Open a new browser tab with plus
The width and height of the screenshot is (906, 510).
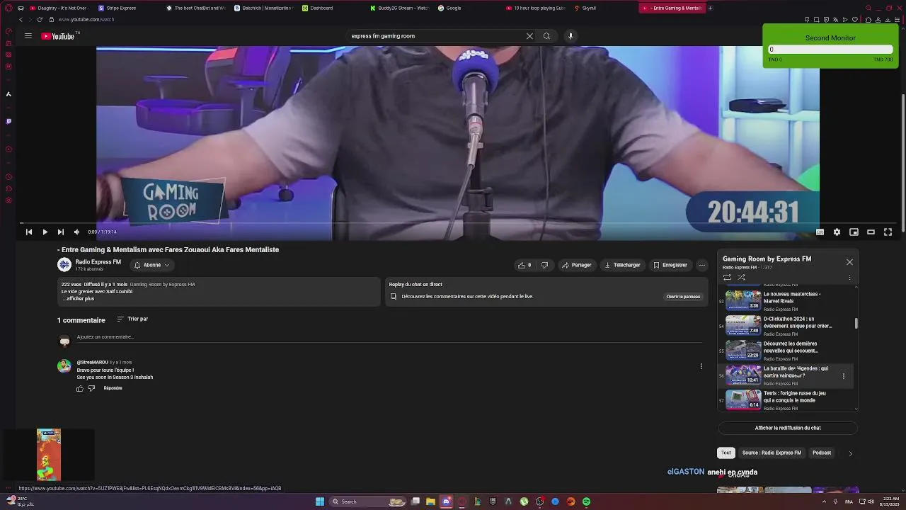click(x=711, y=8)
